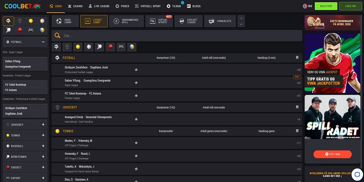Viewport: 364px width, 182px height.
Task: Select the football icon in the sidebar sport grid
Action: tap(8, 21)
